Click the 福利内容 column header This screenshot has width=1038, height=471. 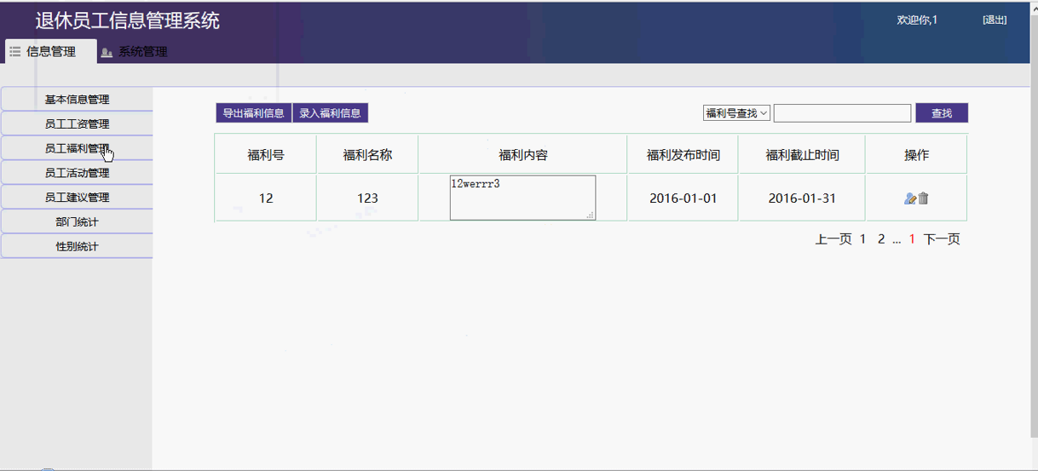522,155
